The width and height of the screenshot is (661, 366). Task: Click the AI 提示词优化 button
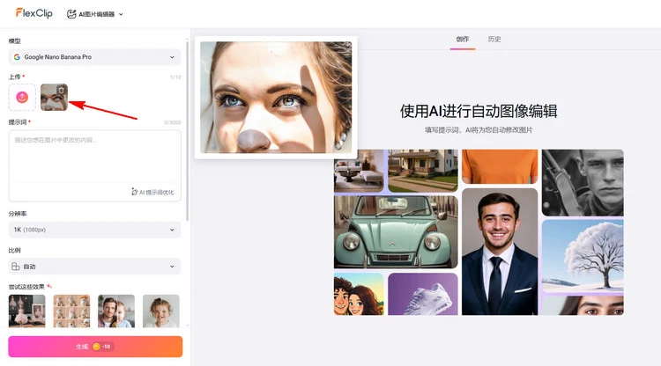click(x=152, y=191)
